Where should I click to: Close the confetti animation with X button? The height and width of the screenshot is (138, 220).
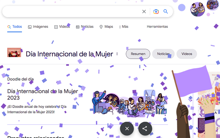[x=127, y=129]
